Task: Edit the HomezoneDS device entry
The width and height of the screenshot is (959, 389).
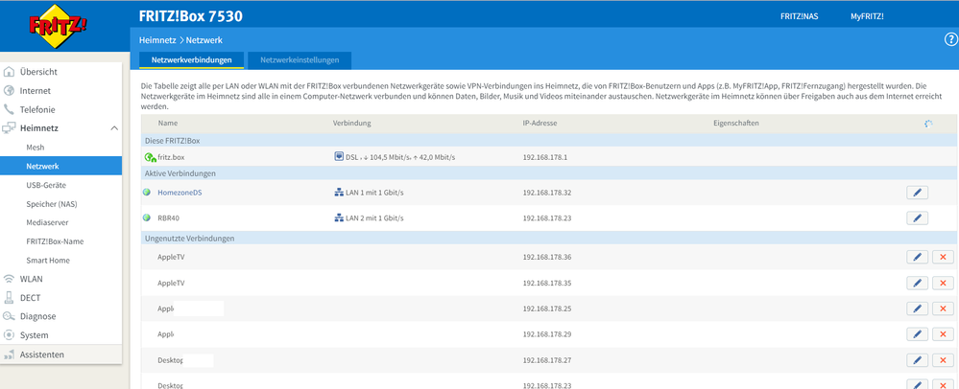Action: (917, 193)
